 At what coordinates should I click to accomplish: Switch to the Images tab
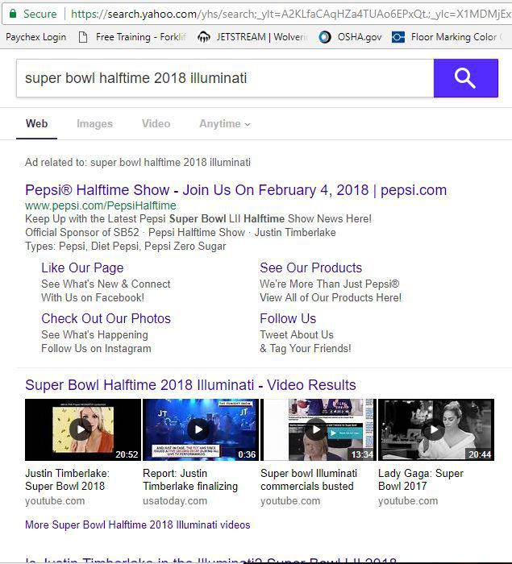[94, 124]
